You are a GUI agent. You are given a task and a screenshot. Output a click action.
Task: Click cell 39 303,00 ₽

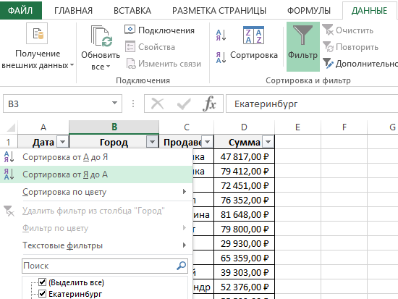[244, 272]
